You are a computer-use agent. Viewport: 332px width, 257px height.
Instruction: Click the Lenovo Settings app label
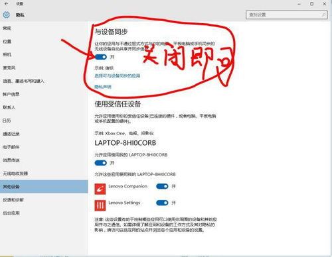(124, 203)
